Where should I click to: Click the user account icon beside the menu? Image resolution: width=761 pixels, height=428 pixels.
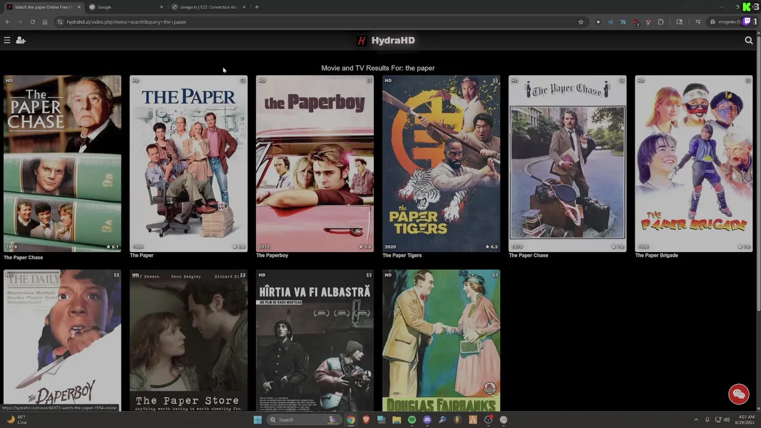(x=21, y=40)
